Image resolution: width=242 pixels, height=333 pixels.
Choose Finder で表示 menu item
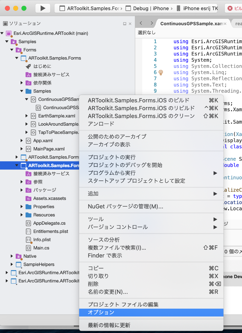[x=151, y=256]
